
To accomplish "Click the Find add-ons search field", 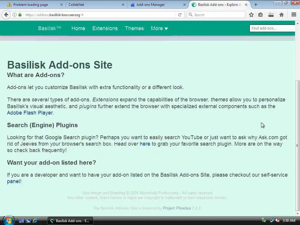I will click(272, 28).
